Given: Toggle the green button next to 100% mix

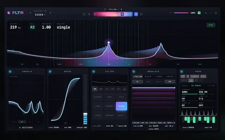Looking at the screenshot, I should (x=199, y=13).
